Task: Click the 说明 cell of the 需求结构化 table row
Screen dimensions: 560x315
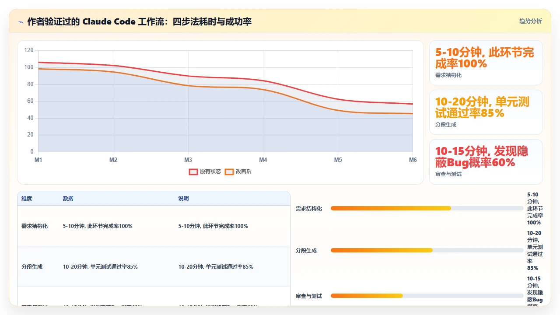Action: pos(213,226)
